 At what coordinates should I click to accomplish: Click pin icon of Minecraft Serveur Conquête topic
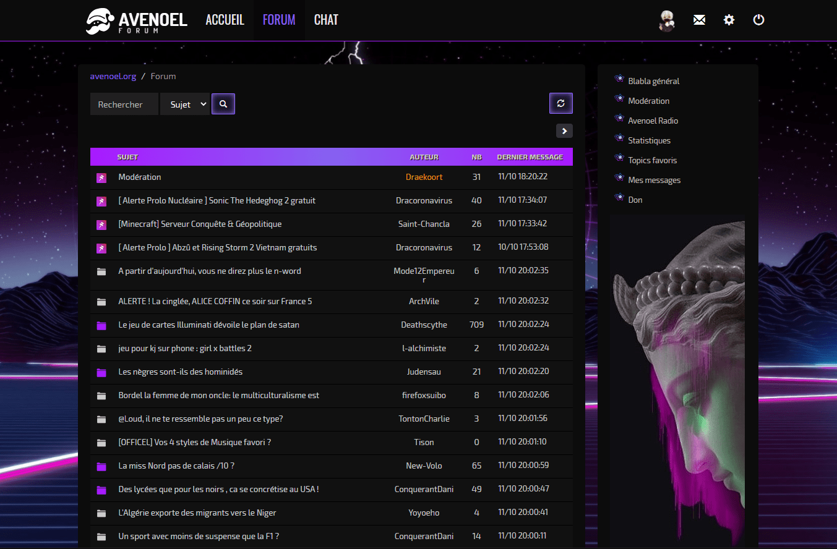tap(101, 225)
